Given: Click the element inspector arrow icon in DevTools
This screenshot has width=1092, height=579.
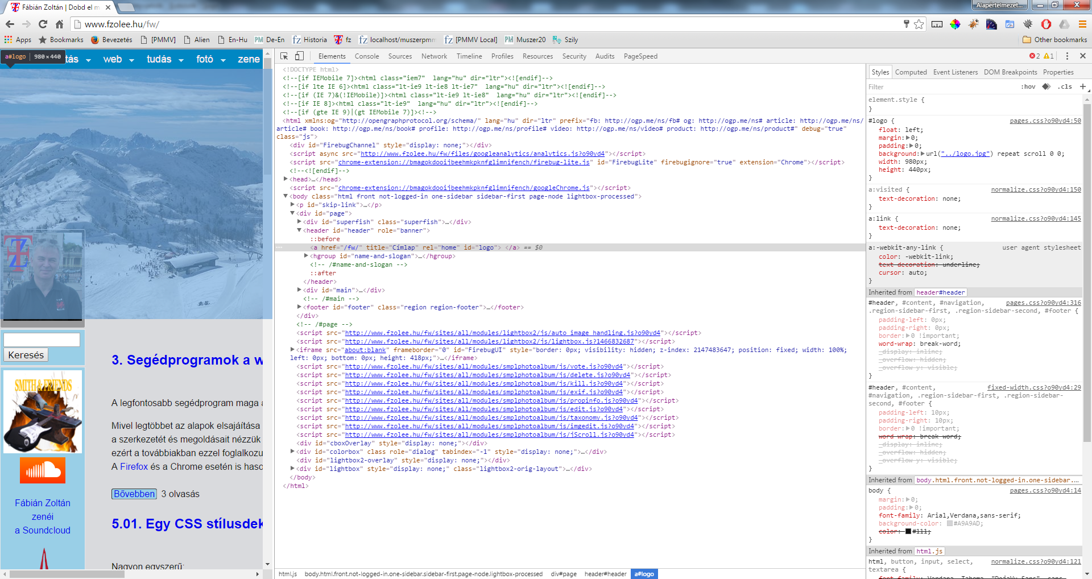Looking at the screenshot, I should [x=284, y=56].
